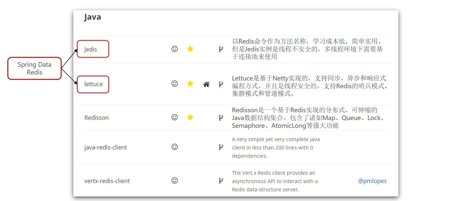Open the fork icon for vertx-redis-client
Image resolution: width=472 pixels, height=201 pixels.
click(x=221, y=181)
